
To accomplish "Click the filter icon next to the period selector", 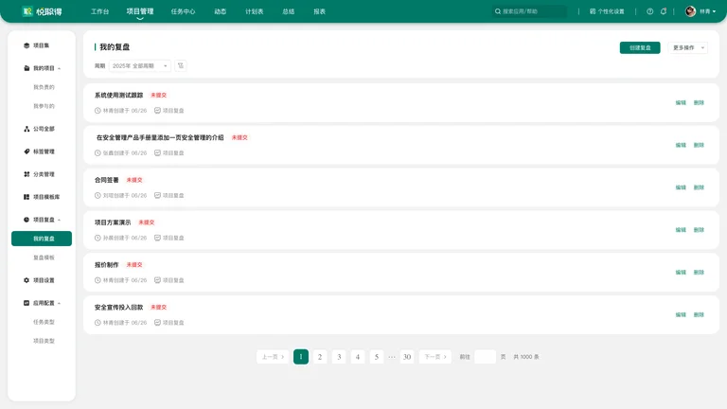I will 181,66.
